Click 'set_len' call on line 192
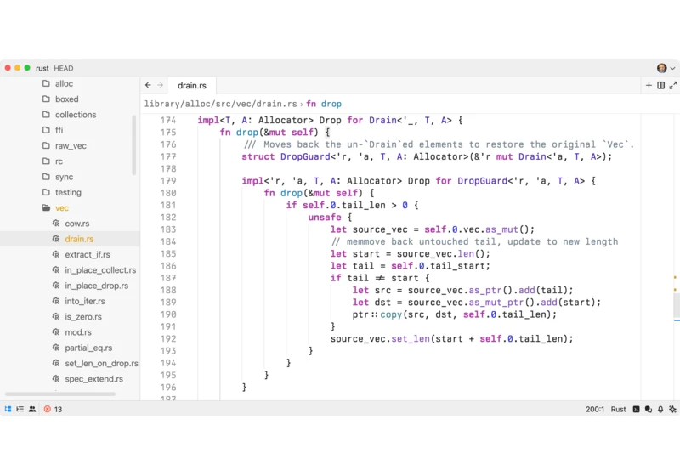The height and width of the screenshot is (476, 680). [x=411, y=338]
